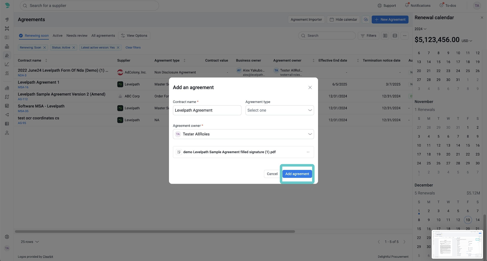This screenshot has width=487, height=261.
Task: Cancel the Add an agreement dialog
Action: click(272, 174)
